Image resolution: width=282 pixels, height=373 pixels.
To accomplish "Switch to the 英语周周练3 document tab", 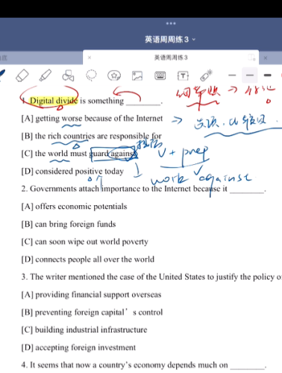I will pos(171,57).
